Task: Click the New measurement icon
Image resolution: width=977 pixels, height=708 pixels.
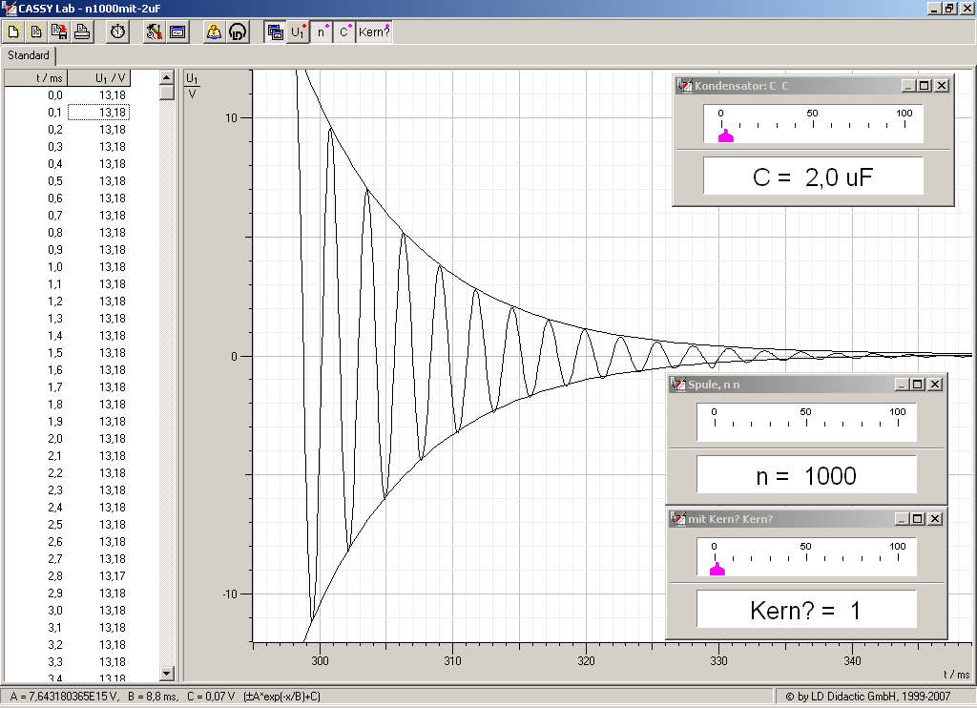Action: pos(13,31)
